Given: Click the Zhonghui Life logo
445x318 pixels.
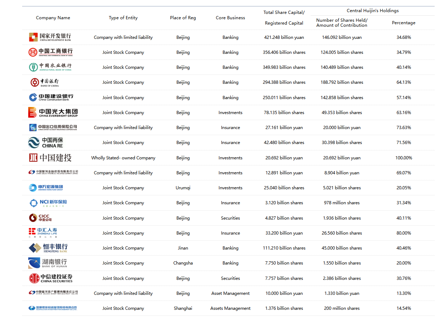Looking at the screenshot, I should [x=43, y=233].
